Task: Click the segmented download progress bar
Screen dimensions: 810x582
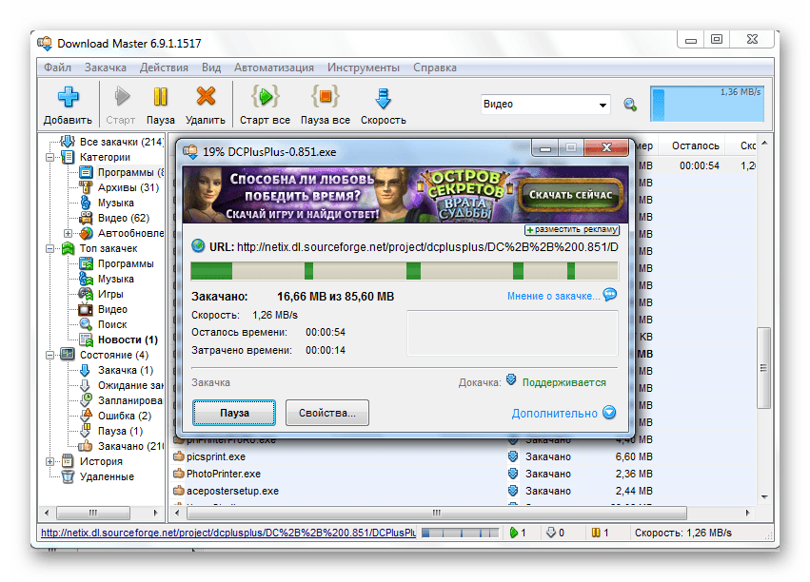Action: click(405, 271)
